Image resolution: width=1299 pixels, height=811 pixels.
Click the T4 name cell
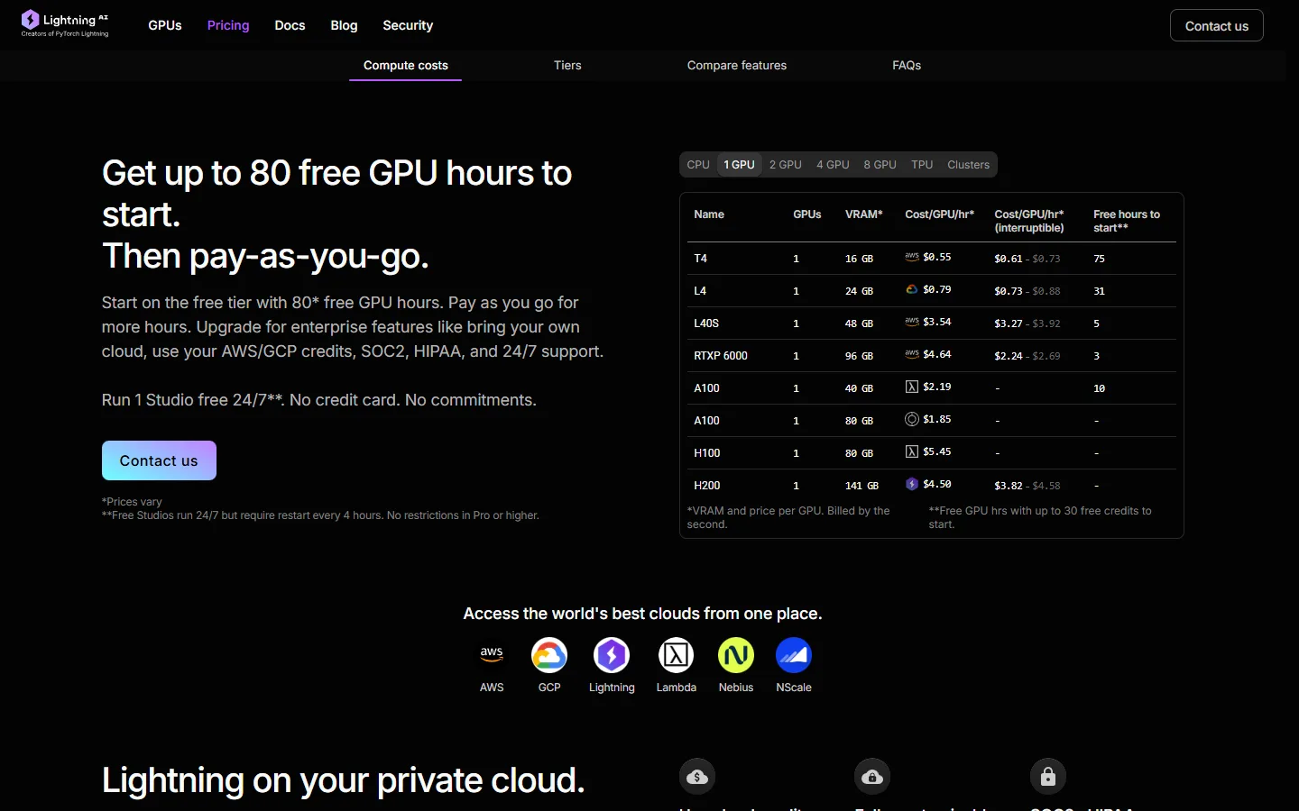click(701, 259)
